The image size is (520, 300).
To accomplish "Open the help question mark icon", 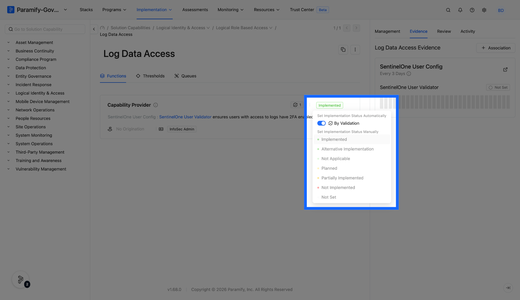I will (x=472, y=10).
